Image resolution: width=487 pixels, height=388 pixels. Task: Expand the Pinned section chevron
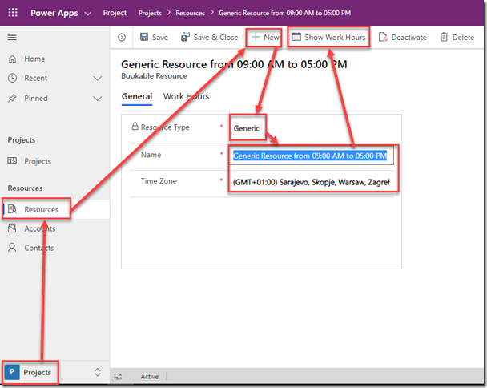click(98, 99)
